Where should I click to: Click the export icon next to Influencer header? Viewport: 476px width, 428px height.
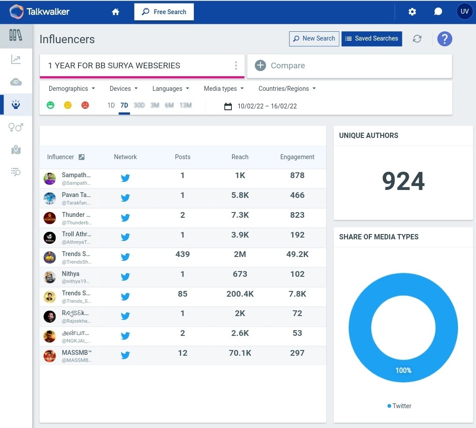pos(82,157)
